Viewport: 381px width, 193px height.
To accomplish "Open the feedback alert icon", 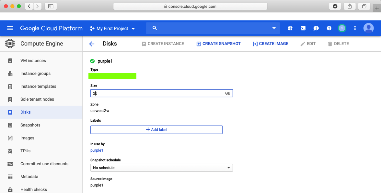I will point(316,28).
